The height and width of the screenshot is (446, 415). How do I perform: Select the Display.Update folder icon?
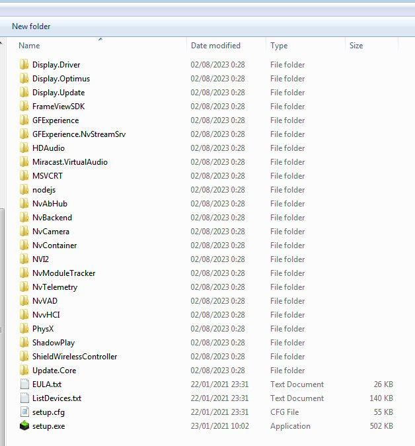point(24,93)
